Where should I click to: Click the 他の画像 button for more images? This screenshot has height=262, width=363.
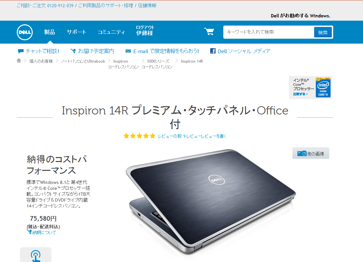click(x=311, y=153)
